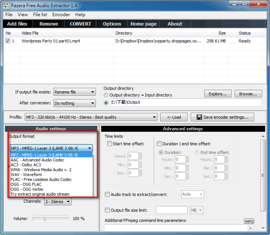Image resolution: width=270 pixels, height=235 pixels.
Task: Uncheck the file row 1 checkbox
Action: [8, 41]
